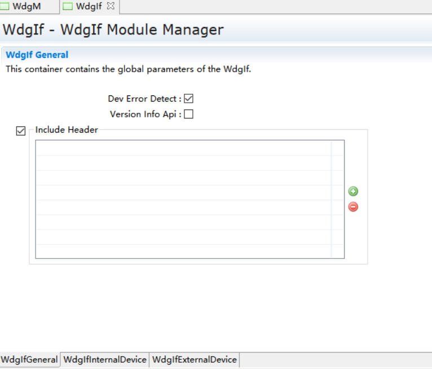Add a new Include Header entry
Image resolution: width=432 pixels, height=369 pixels.
pos(354,191)
